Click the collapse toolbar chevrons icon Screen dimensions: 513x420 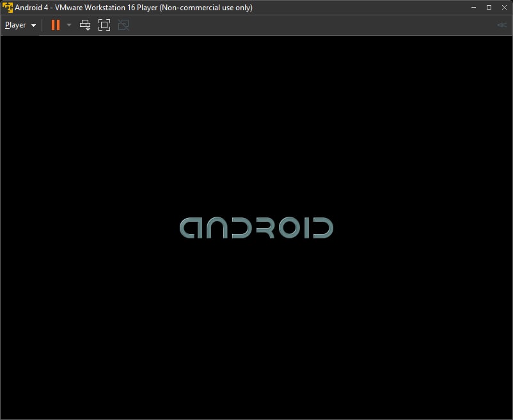tap(501, 25)
